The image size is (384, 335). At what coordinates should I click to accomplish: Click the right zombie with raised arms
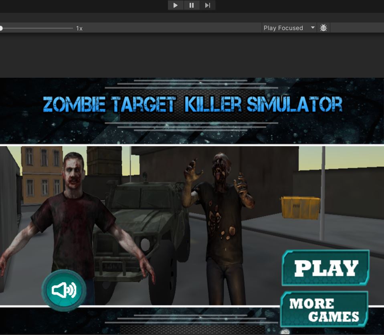pos(218,216)
